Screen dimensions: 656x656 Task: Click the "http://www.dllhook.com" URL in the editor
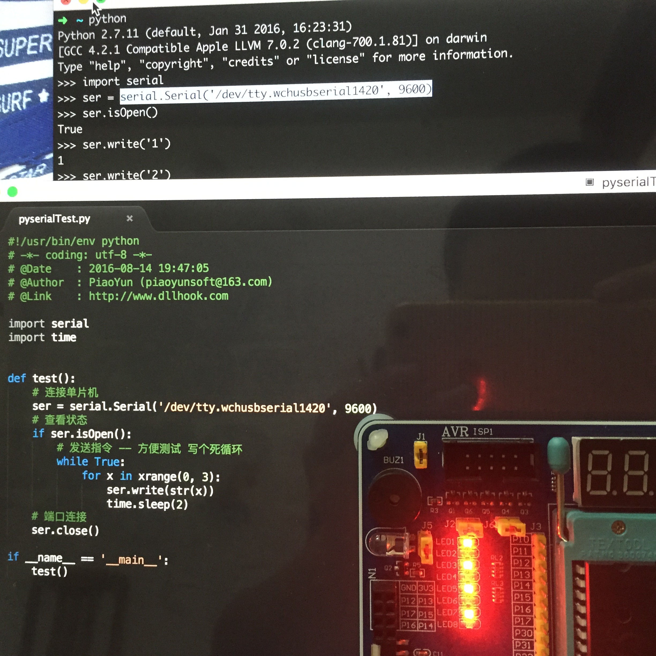click(x=159, y=296)
